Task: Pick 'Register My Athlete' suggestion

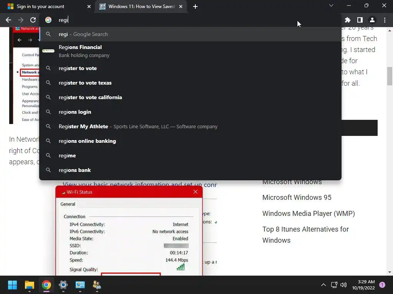Action: 190,126
